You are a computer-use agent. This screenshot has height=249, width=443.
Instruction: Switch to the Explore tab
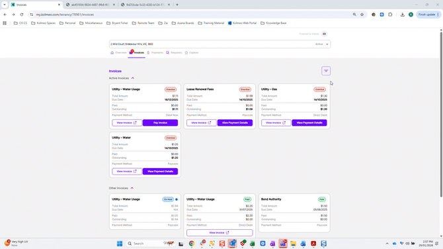(192, 52)
